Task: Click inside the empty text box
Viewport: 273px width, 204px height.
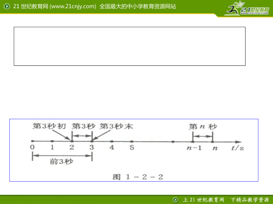Action: tap(130, 46)
